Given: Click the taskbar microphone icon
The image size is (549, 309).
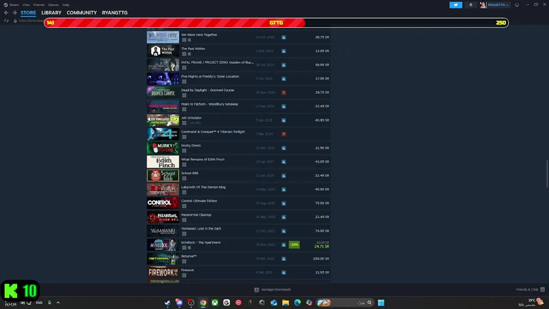Looking at the screenshot, I should pos(49,303).
